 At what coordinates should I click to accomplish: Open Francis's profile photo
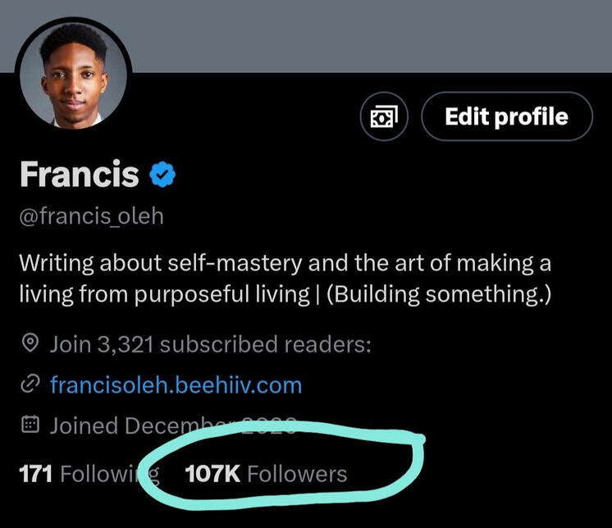coord(75,73)
